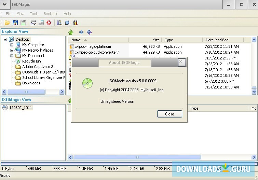Click the single blue plus add icon
Viewport: 258px width, 180px height.
click(81, 32)
